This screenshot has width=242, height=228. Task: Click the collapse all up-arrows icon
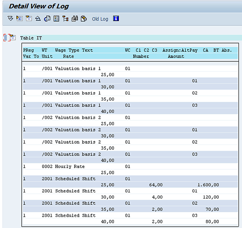(38, 18)
